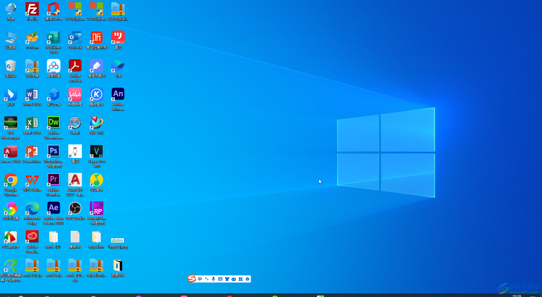
Task: Open the 回收站 Recycle Bin
Action: point(11,69)
